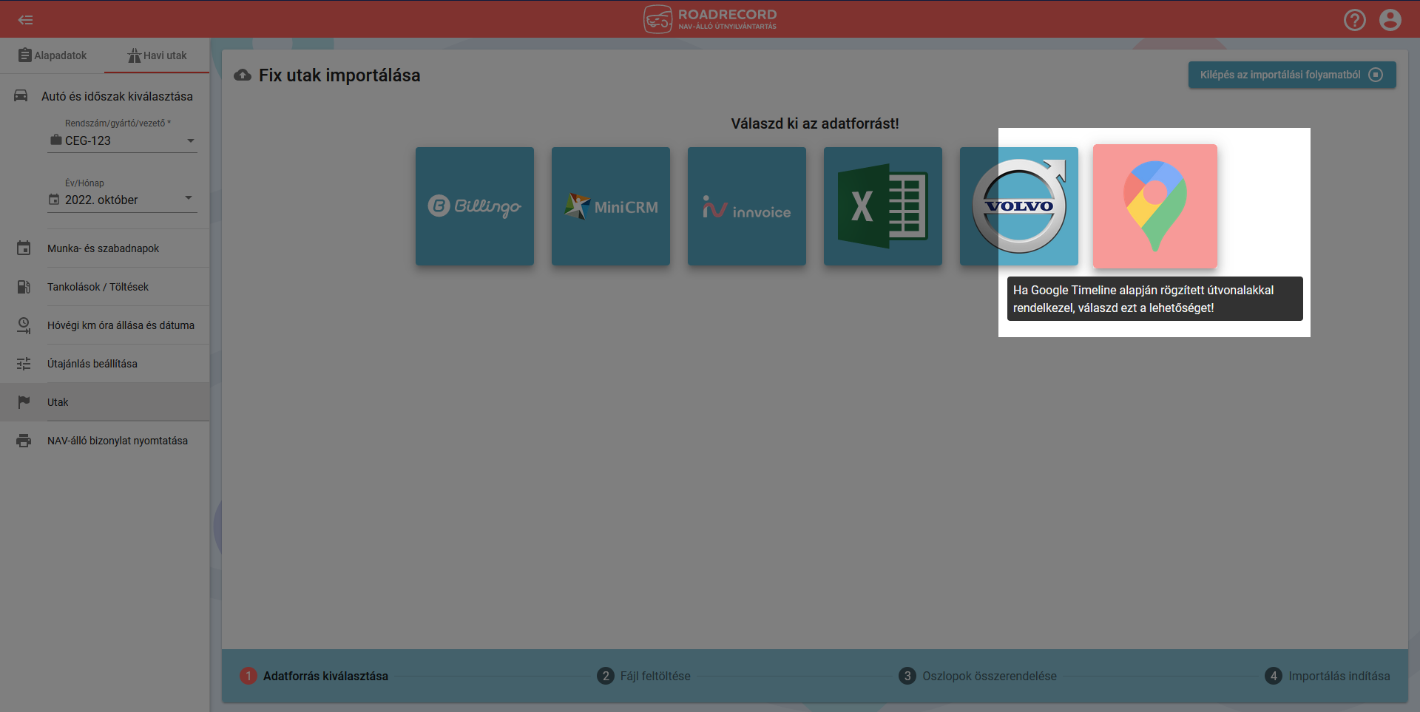The image size is (1420, 712).
Task: Open the user account profile icon
Action: (1390, 20)
